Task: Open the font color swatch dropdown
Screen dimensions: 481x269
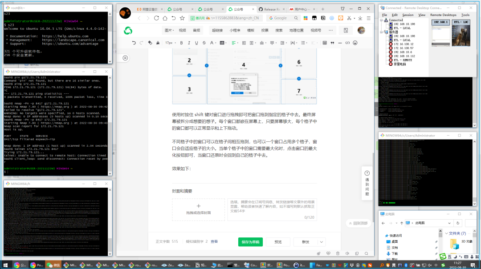Action: tap(215, 43)
